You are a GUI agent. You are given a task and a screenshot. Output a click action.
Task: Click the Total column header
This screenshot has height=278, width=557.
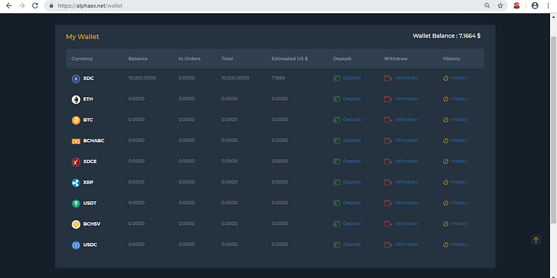point(227,59)
